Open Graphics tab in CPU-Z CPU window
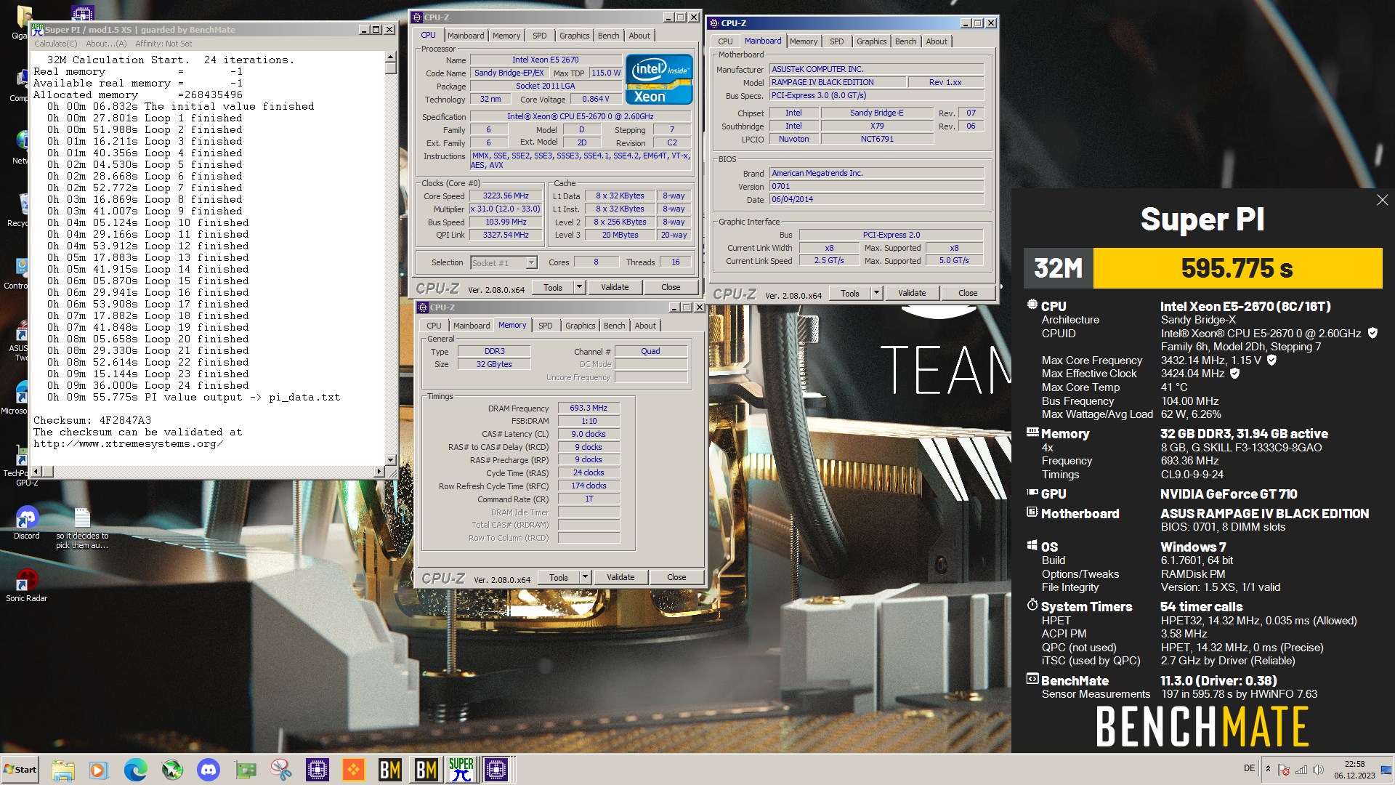This screenshot has height=785, width=1395. (x=574, y=36)
